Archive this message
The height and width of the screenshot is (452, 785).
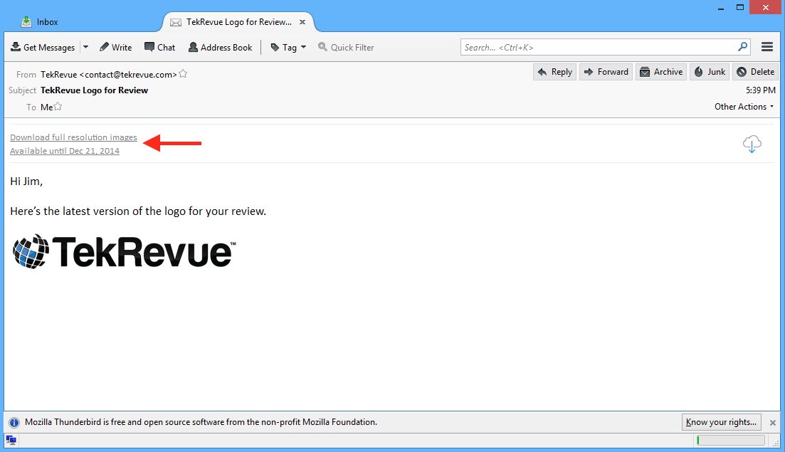(x=661, y=72)
